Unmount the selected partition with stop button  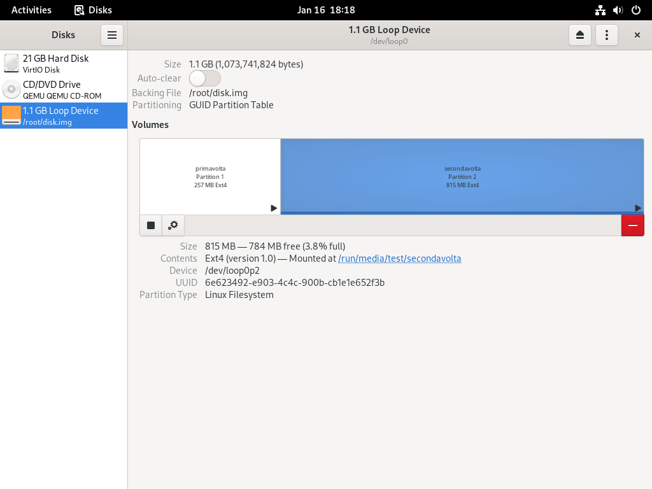click(151, 225)
